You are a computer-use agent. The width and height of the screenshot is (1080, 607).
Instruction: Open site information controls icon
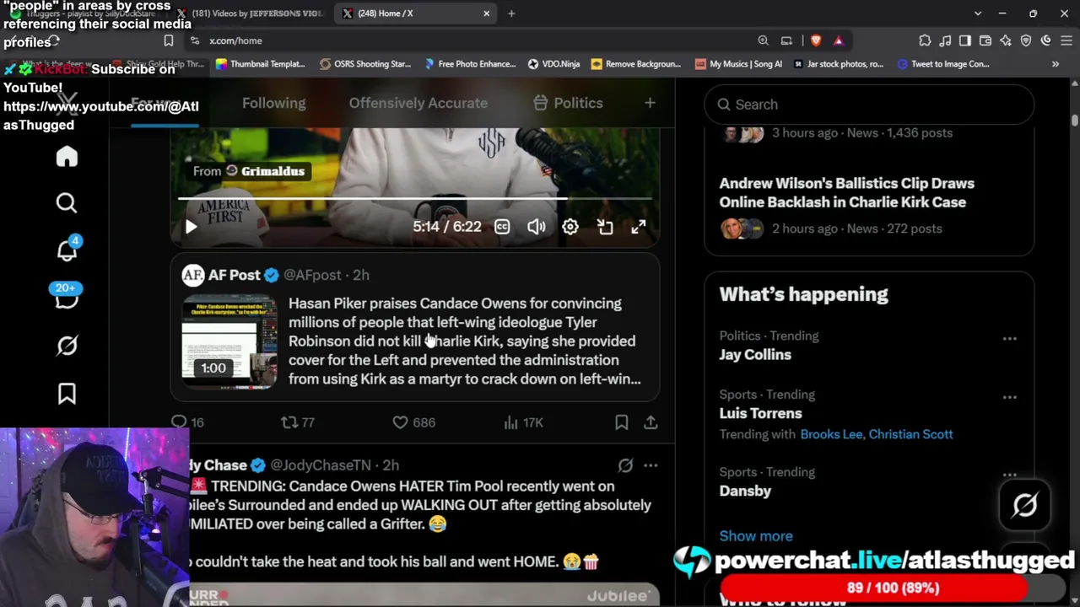[195, 40]
